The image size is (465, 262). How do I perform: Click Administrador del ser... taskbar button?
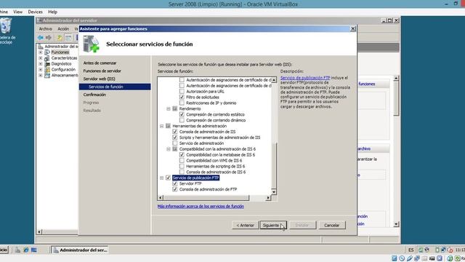coord(80,250)
